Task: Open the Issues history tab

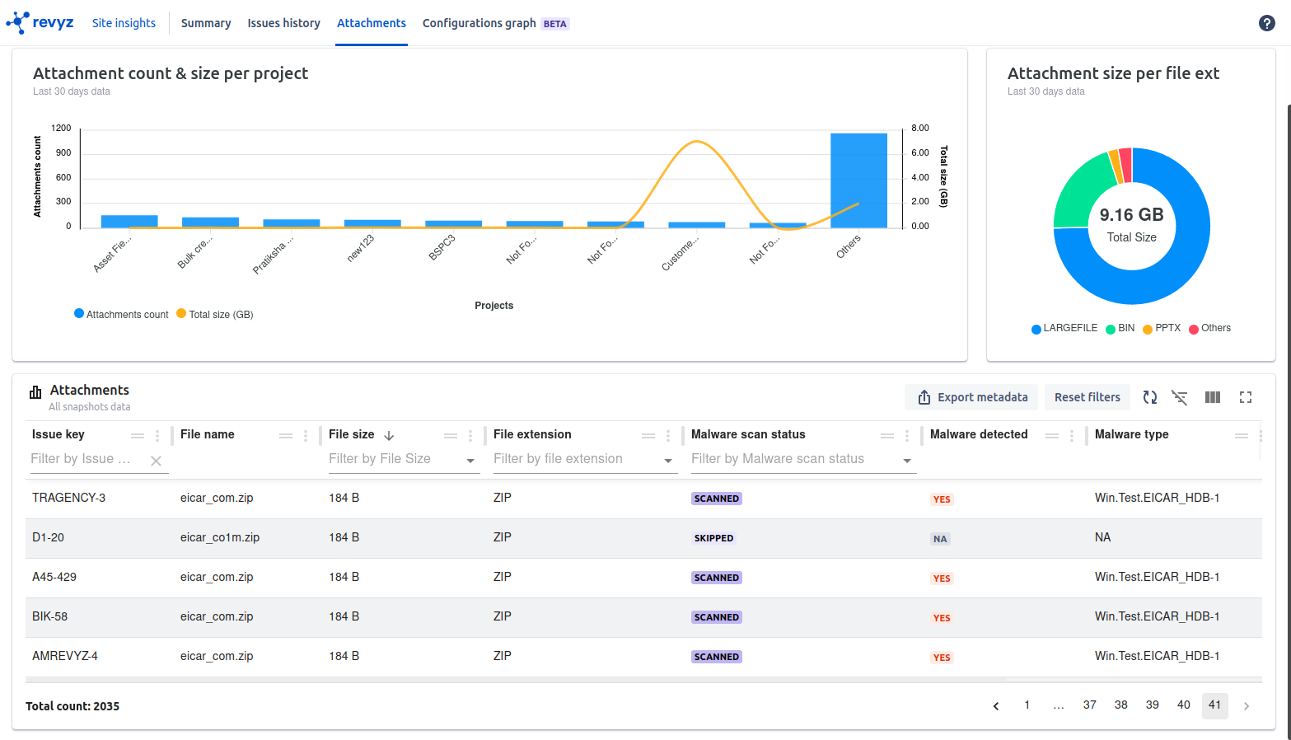Action: point(283,23)
